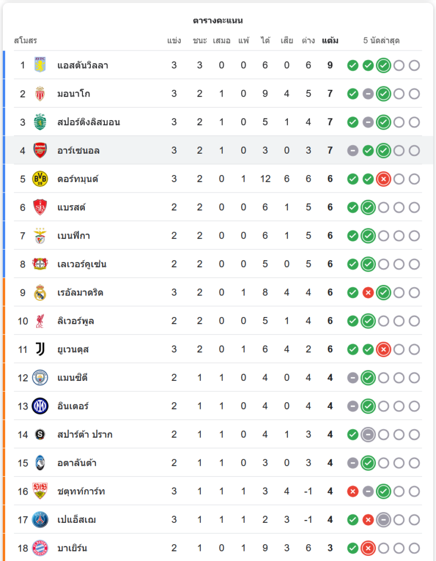Click the ตารางคะแนน standings title
436x561 pixels.
[x=218, y=21]
